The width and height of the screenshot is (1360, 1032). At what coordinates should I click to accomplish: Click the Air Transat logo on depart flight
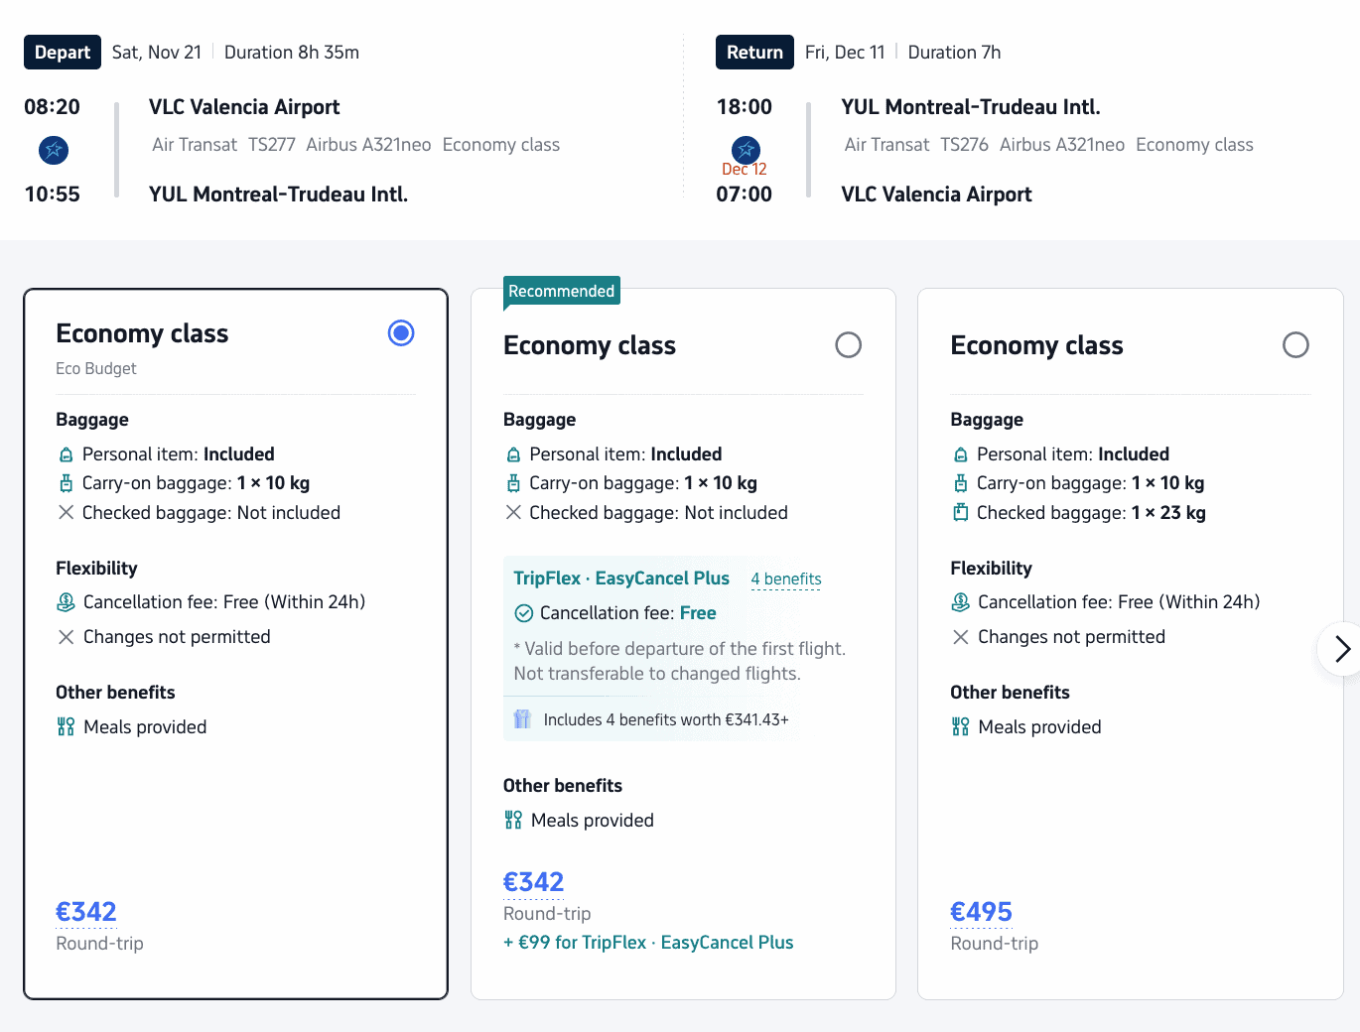pyautogui.click(x=54, y=150)
